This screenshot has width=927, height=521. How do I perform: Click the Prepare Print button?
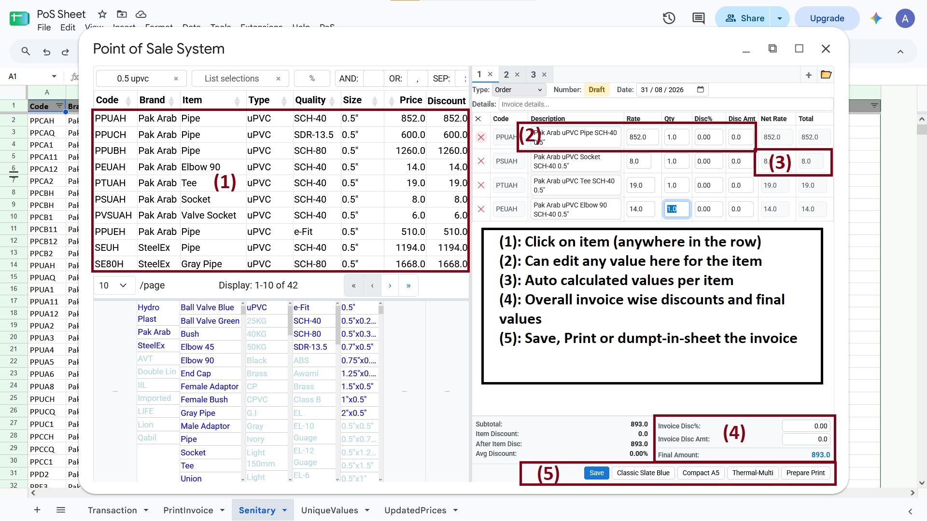coord(805,473)
